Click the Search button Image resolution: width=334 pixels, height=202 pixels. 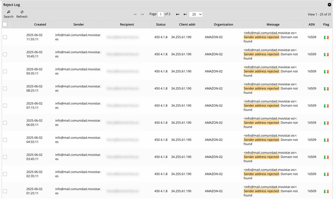tap(8, 14)
